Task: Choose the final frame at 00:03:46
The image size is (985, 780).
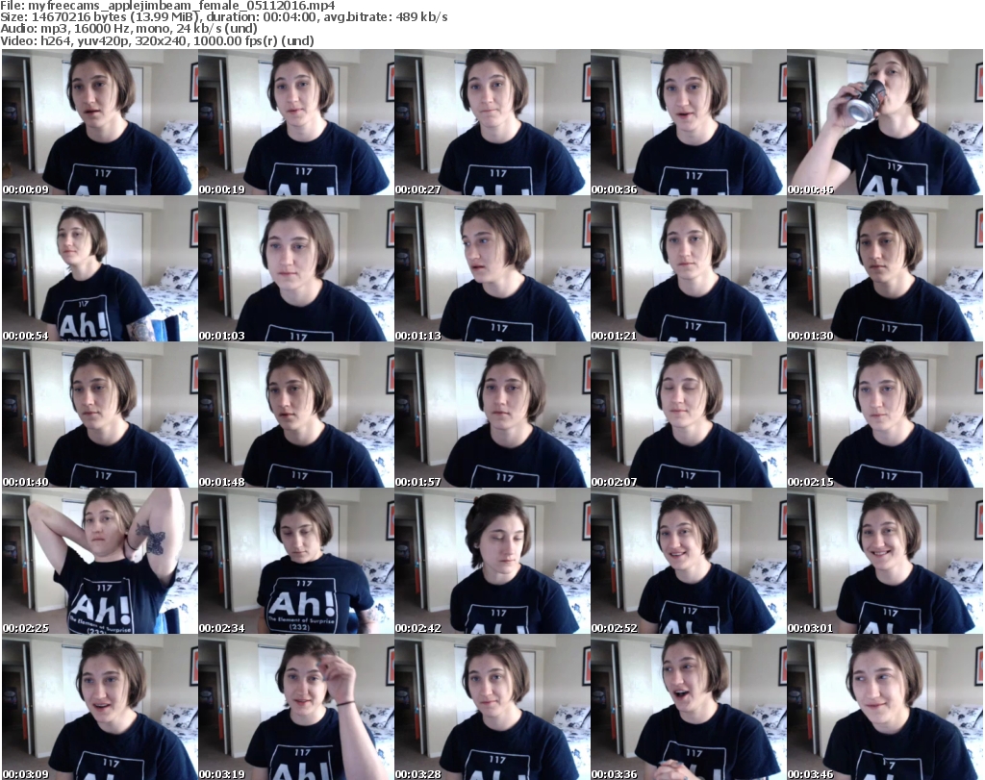Action: click(885, 707)
